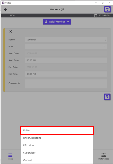Click the End Time field 06:00 PM
Screen dimensions: 113x164
(66, 74)
